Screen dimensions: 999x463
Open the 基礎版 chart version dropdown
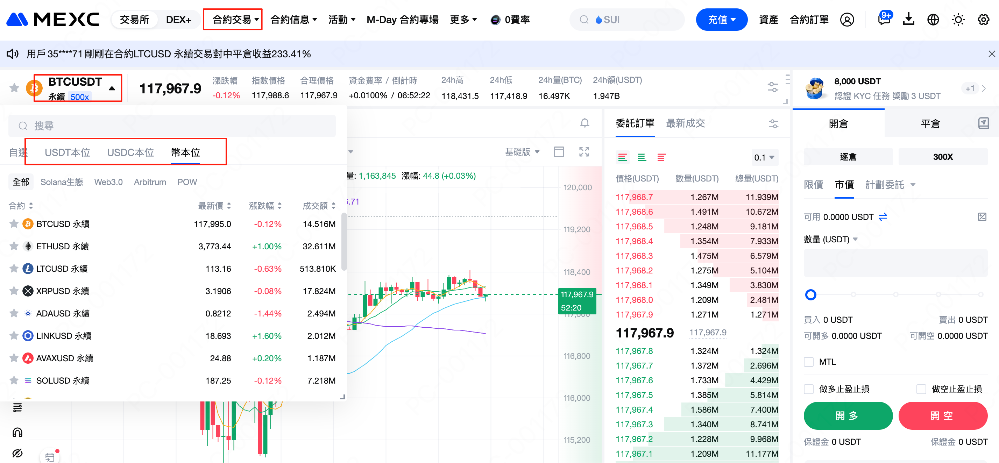click(522, 152)
